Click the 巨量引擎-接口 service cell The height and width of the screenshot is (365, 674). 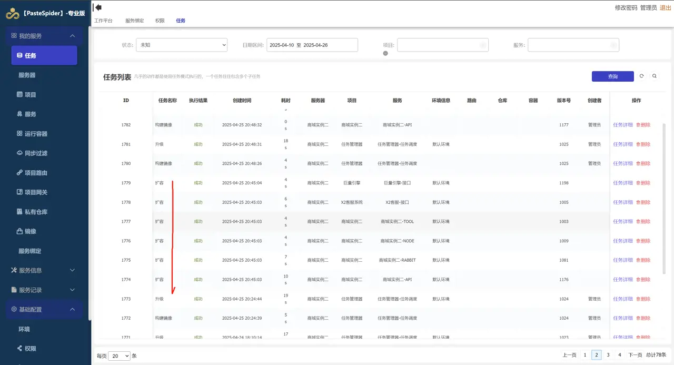click(x=397, y=183)
